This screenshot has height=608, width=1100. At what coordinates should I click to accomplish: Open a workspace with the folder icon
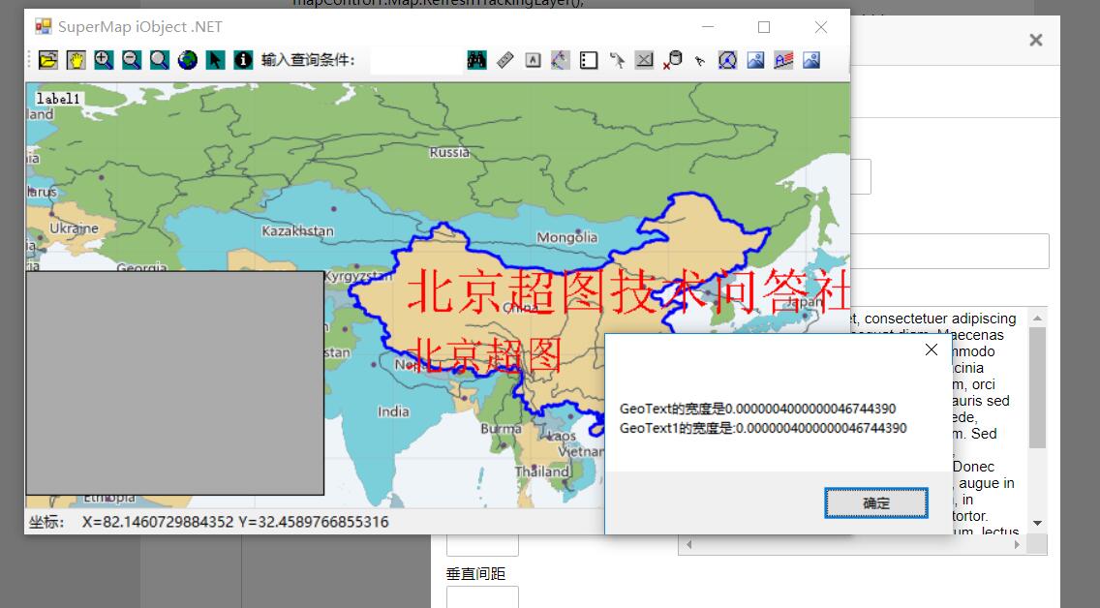47,60
